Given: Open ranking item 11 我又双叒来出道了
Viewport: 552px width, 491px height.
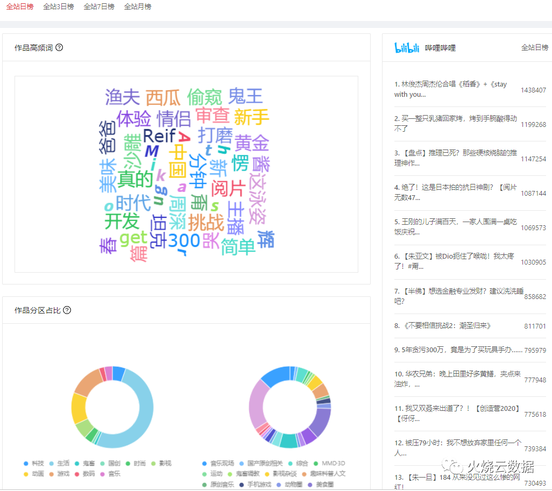Looking at the screenshot, I should tap(470, 414).
